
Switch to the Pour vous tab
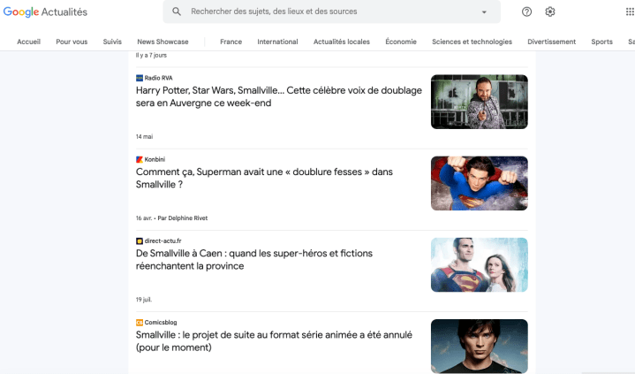[72, 42]
